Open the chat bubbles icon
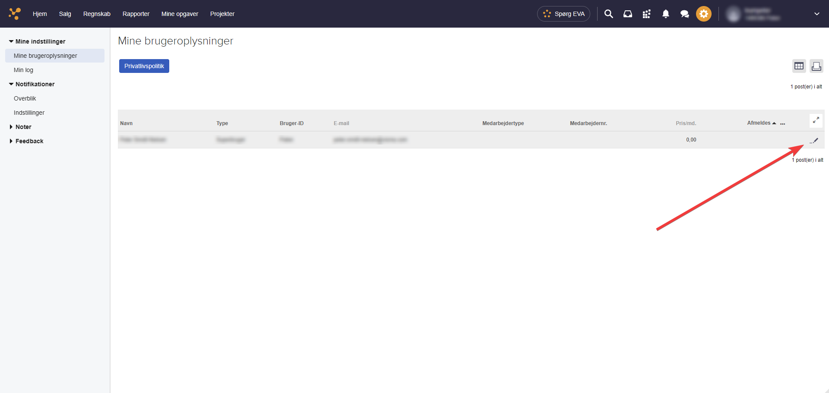Screen dimensions: 829x393 [x=684, y=14]
